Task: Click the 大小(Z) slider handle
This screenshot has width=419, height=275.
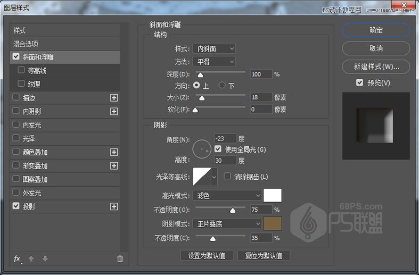Action: [202, 98]
